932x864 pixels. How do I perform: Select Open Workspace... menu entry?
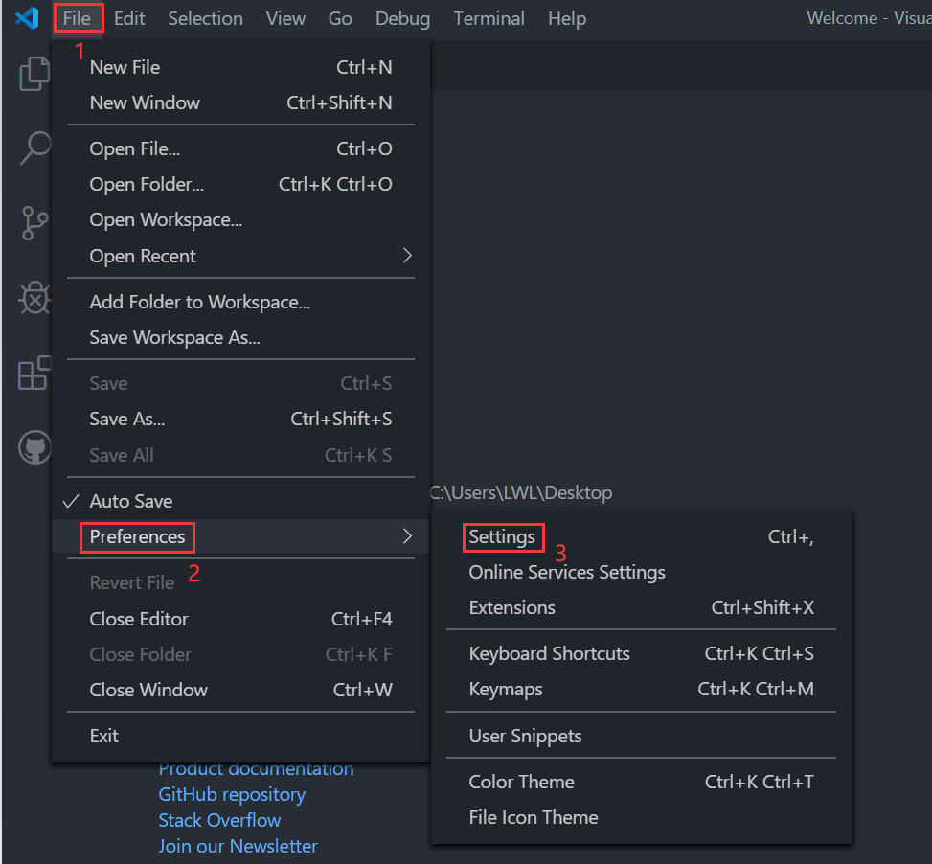coord(240,220)
